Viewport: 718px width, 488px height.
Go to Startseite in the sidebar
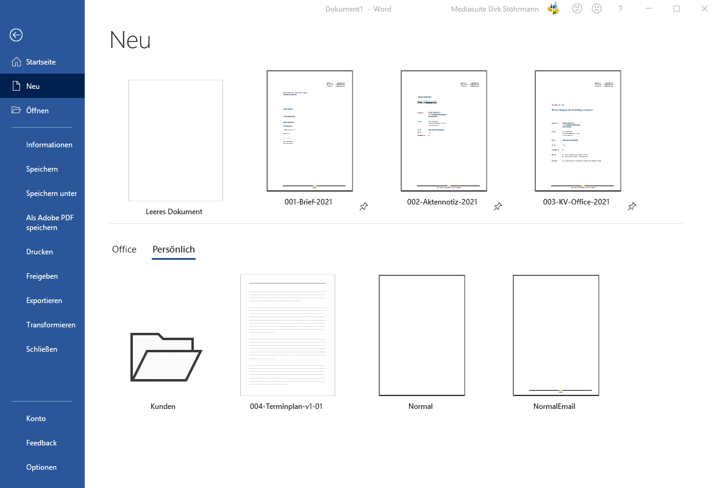41,62
